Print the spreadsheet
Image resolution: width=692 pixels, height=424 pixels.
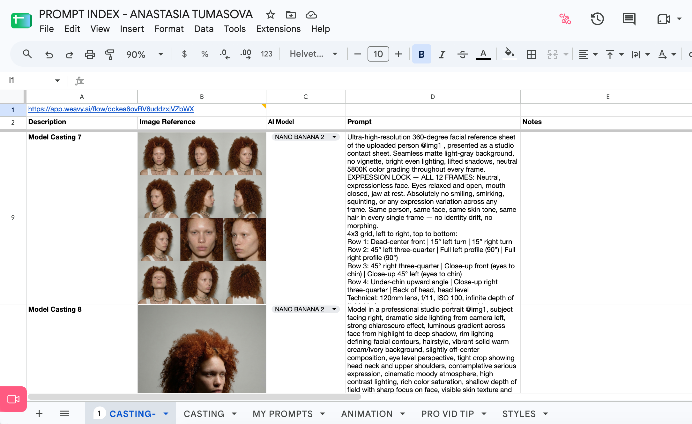point(90,55)
